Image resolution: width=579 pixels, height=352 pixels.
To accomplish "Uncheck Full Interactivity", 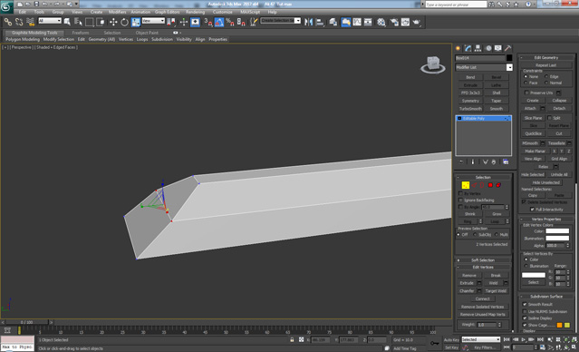I will point(532,210).
